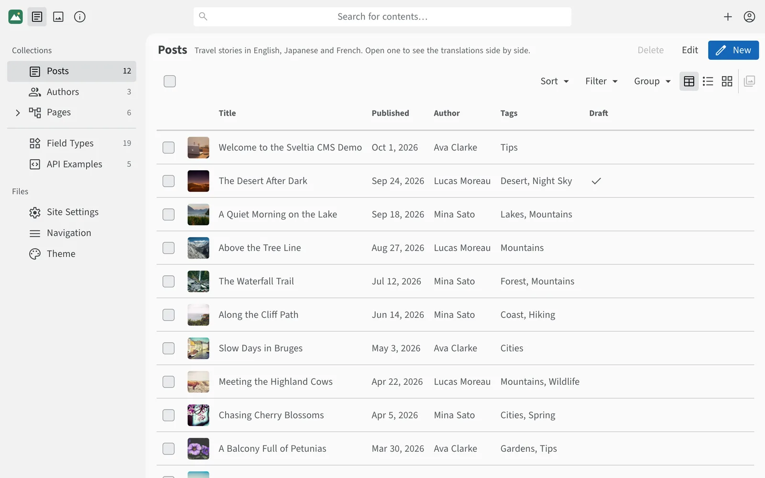Select the Authors collection
Viewport: 765px width, 478px height.
coord(72,92)
